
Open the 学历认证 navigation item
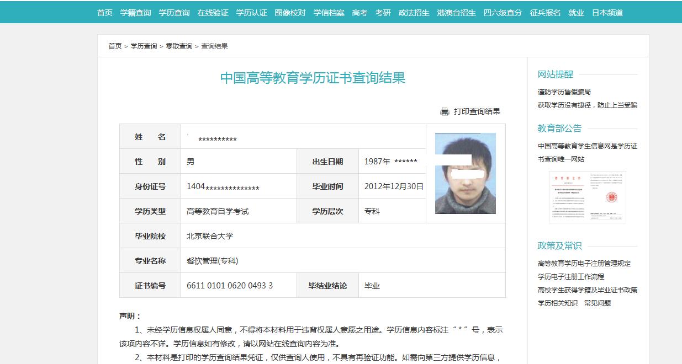coord(252,13)
